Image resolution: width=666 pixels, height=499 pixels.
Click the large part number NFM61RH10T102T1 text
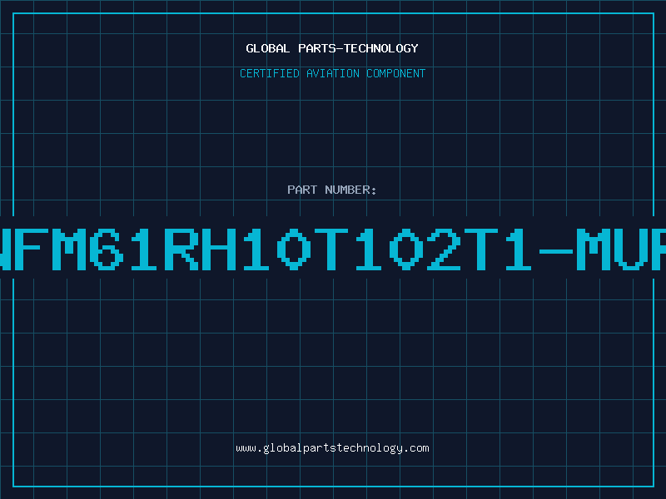coord(333,249)
